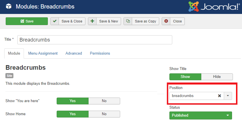This screenshot has height=128, width=242.
Task: Open the Permissions tab
Action: 100,53
